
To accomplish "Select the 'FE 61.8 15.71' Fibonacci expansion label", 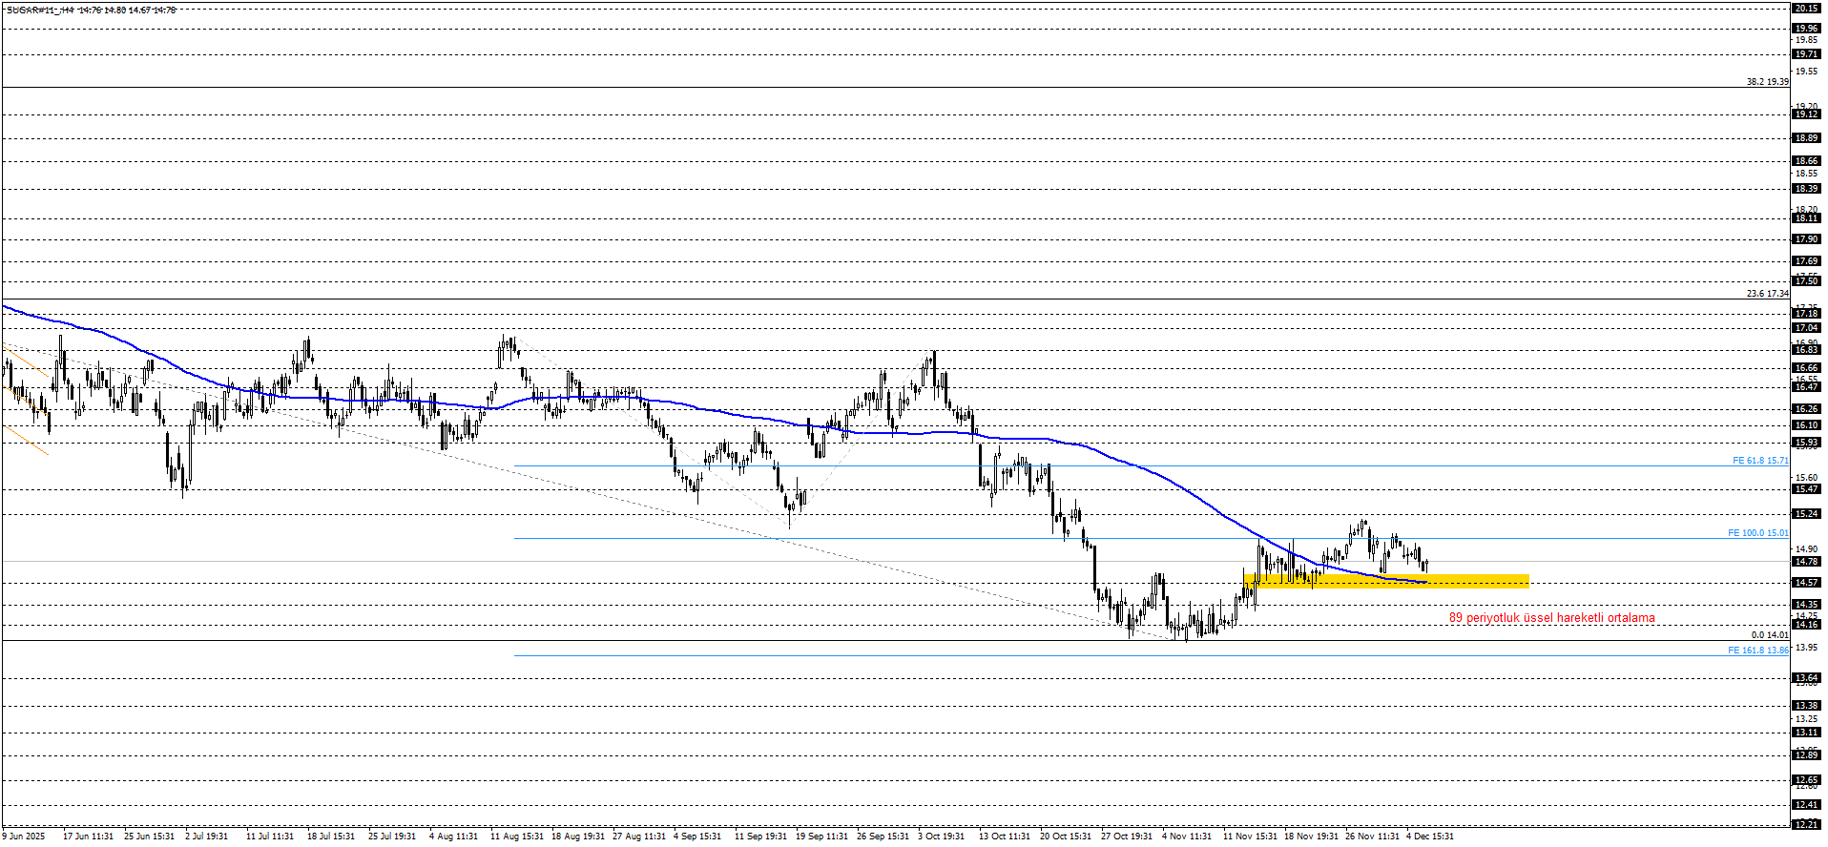I will [x=1759, y=461].
